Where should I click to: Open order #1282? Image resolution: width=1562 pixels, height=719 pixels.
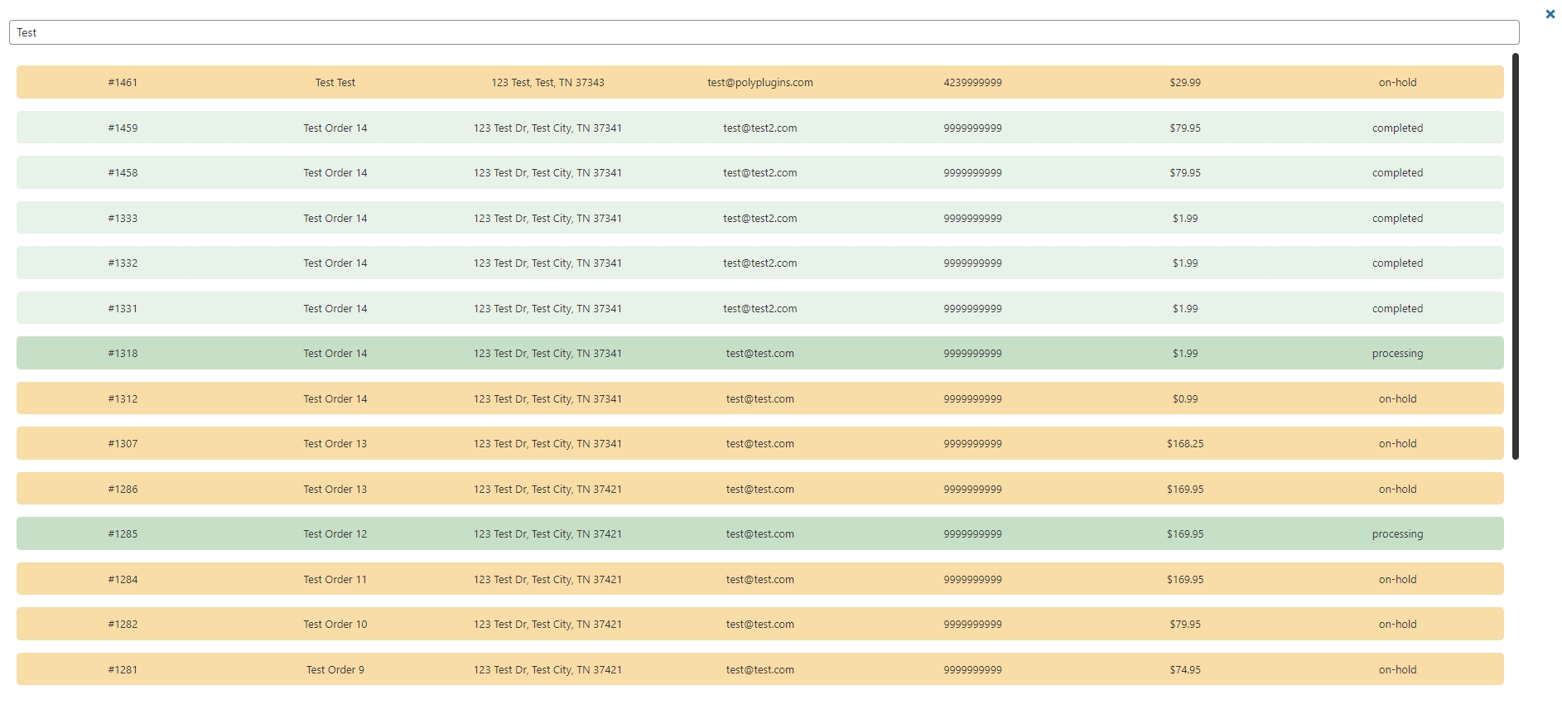(759, 624)
